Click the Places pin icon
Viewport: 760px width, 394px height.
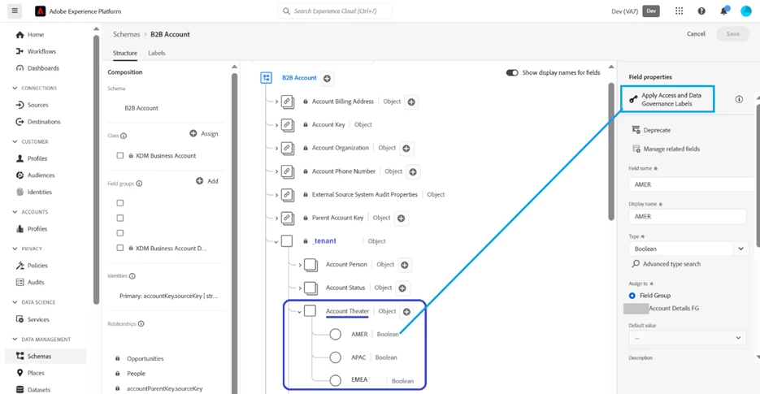20,373
